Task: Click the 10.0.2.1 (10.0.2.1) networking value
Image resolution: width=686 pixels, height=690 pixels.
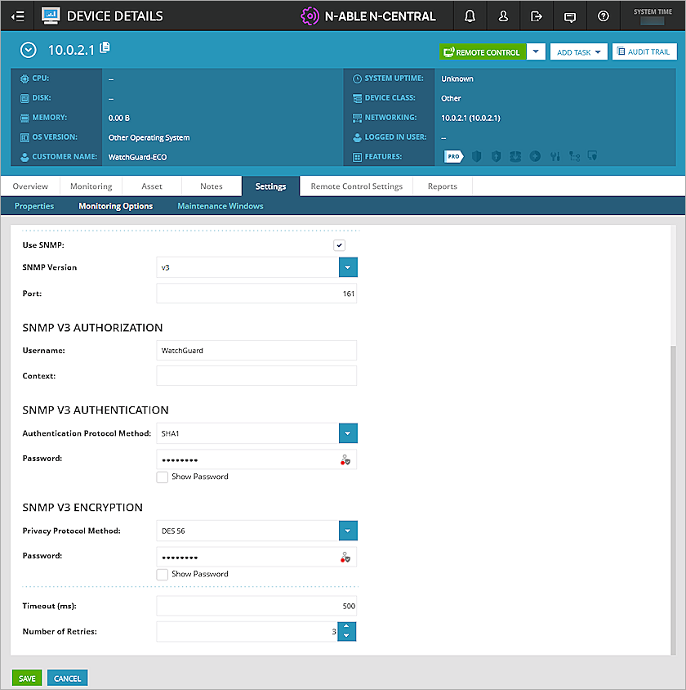Action: coord(470,118)
